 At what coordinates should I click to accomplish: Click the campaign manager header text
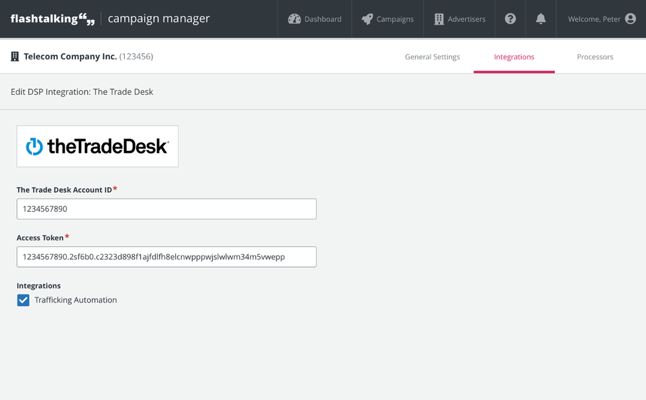point(159,19)
